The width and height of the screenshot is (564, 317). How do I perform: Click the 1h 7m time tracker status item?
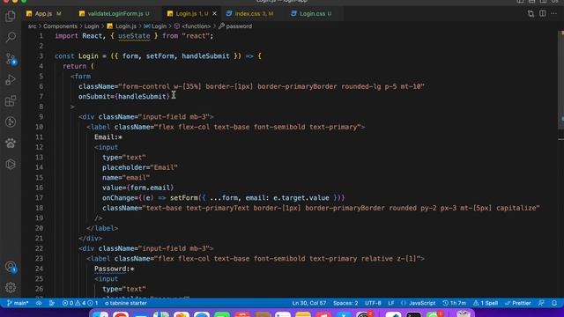point(455,303)
